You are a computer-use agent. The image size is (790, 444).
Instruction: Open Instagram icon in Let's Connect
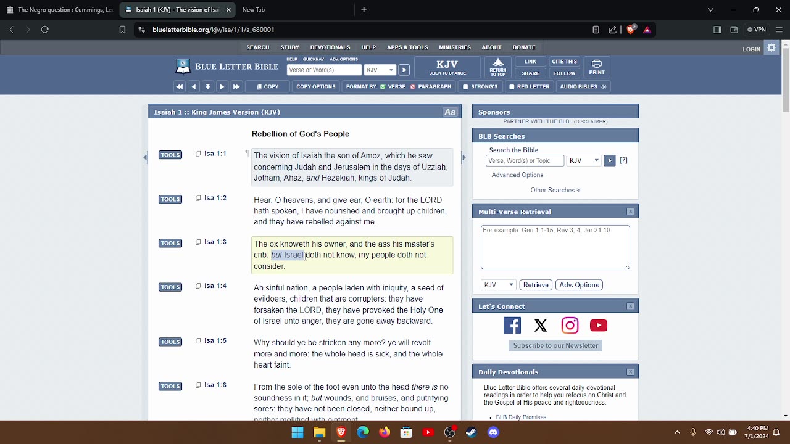pos(570,326)
